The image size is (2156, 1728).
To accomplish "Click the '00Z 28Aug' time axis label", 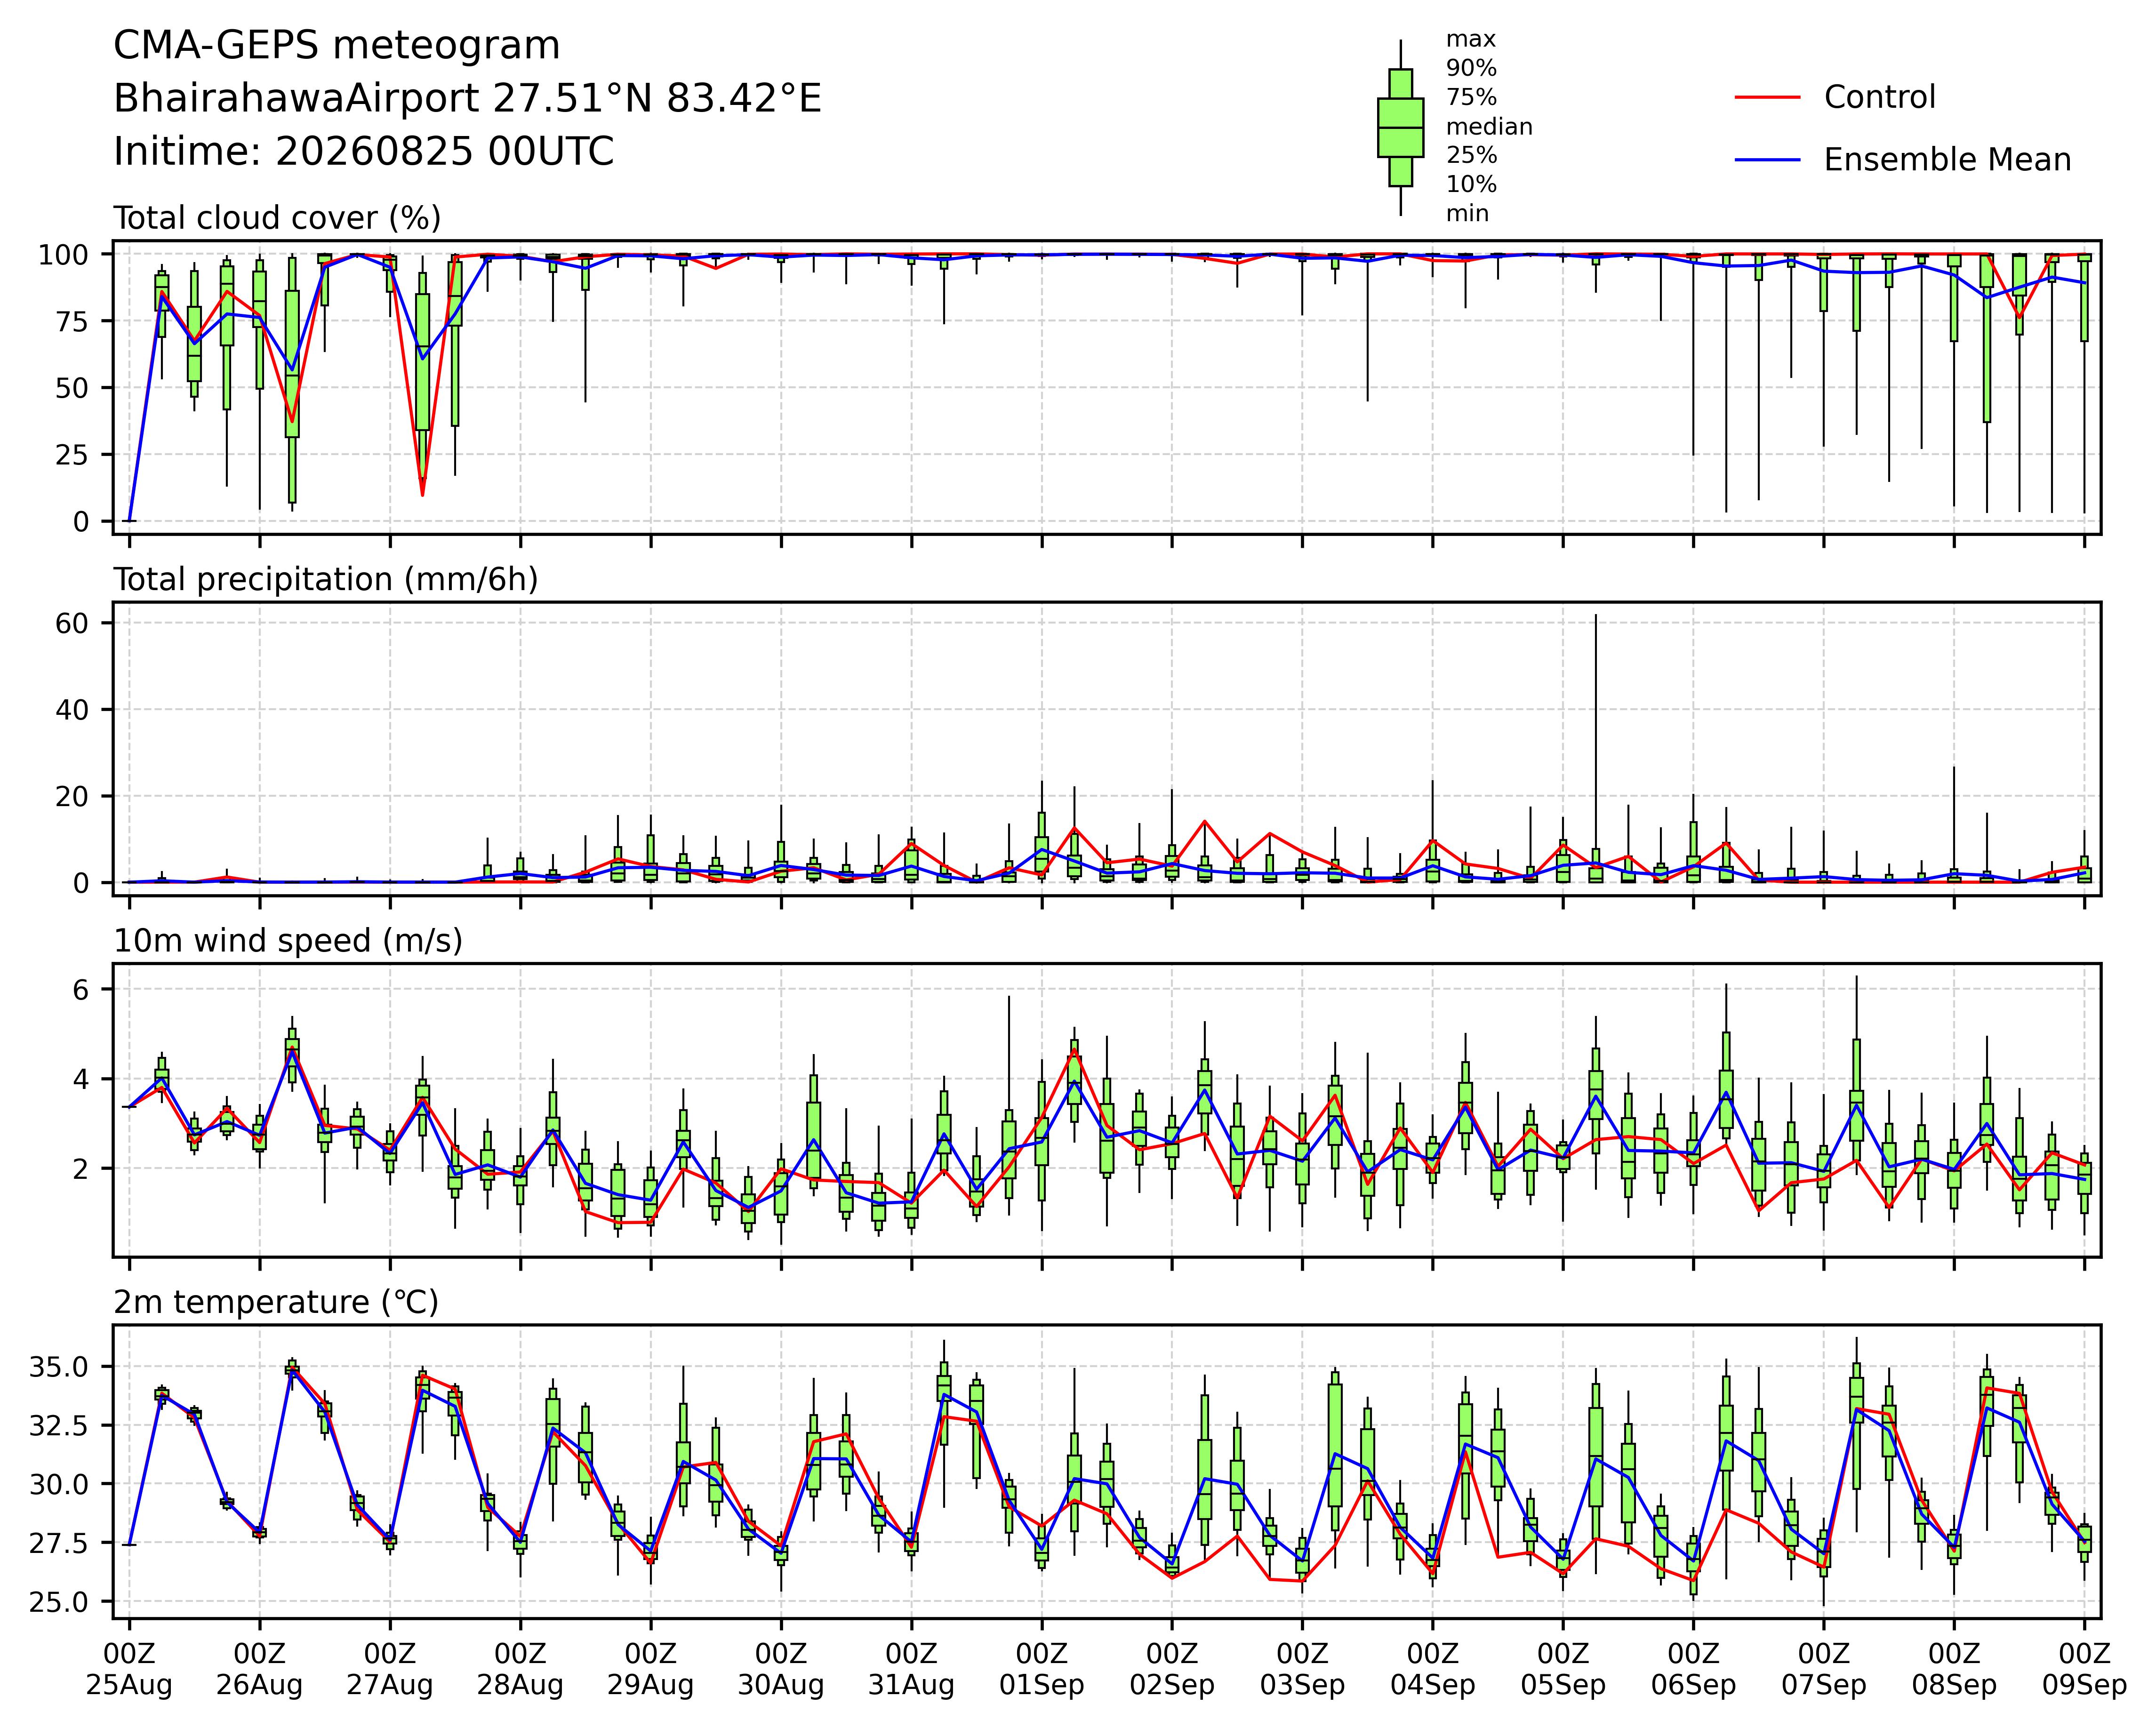I will click(x=520, y=1669).
